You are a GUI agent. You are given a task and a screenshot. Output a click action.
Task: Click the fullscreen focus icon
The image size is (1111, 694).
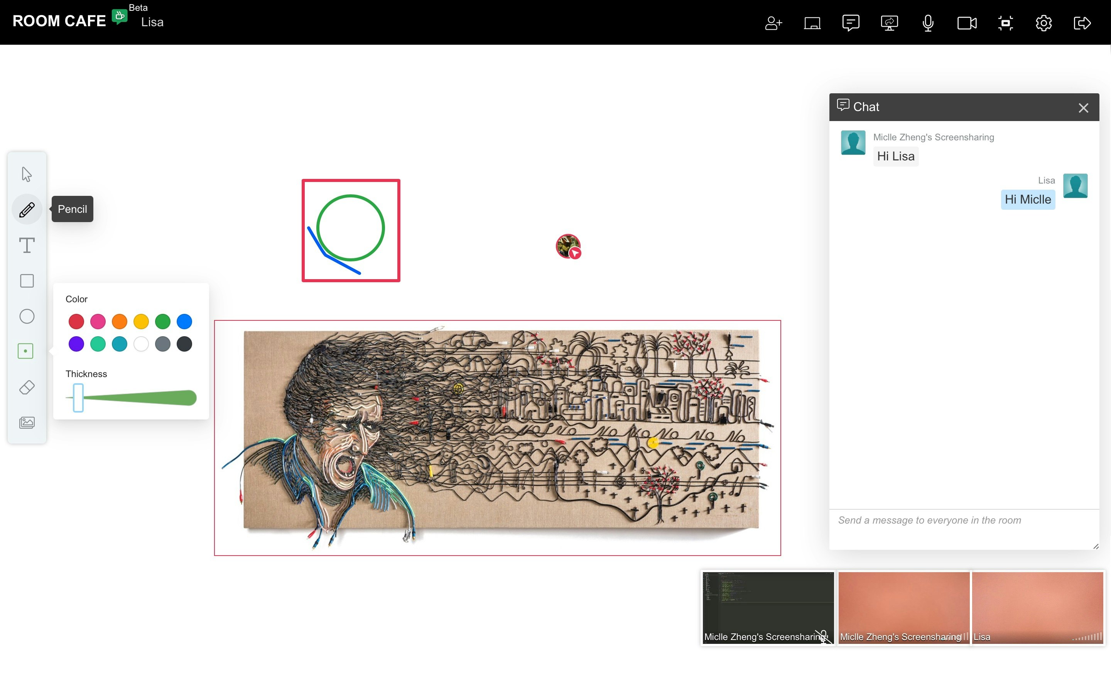[1005, 23]
